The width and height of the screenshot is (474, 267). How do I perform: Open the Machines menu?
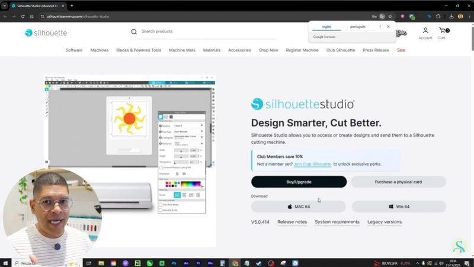[x=100, y=50]
